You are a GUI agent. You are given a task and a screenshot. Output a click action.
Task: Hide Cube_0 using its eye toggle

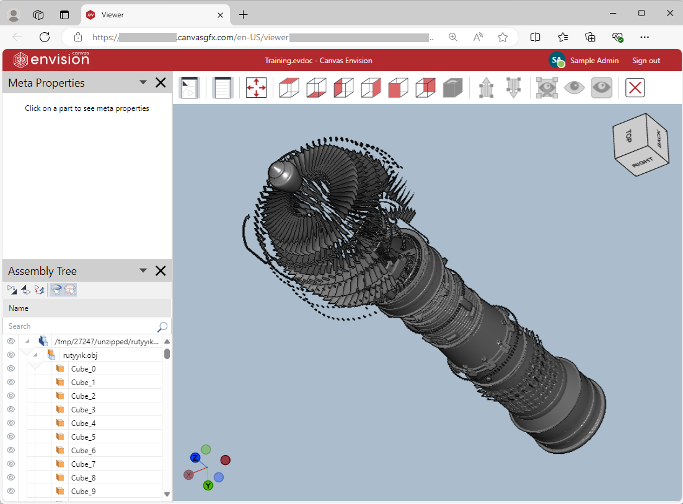pos(11,368)
